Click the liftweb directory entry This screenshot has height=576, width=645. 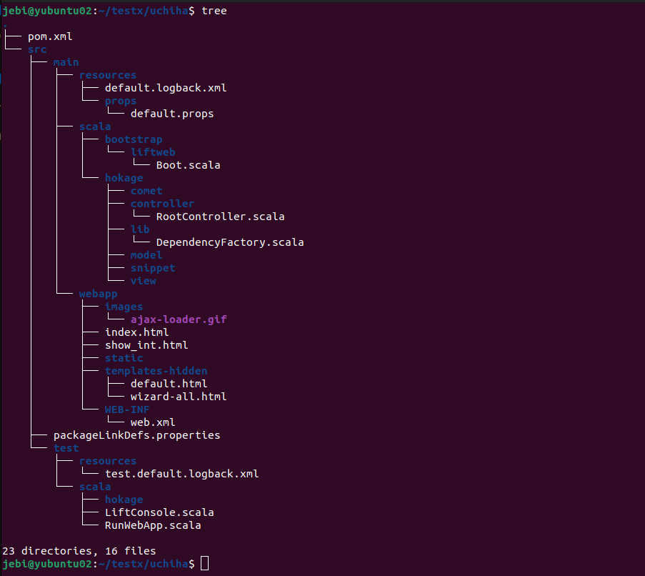tap(153, 152)
